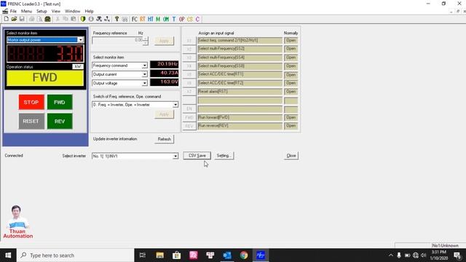Screen dimensions: 466x262
Task: Expand the Output voltage monitor dropdown
Action: pyautogui.click(x=144, y=83)
